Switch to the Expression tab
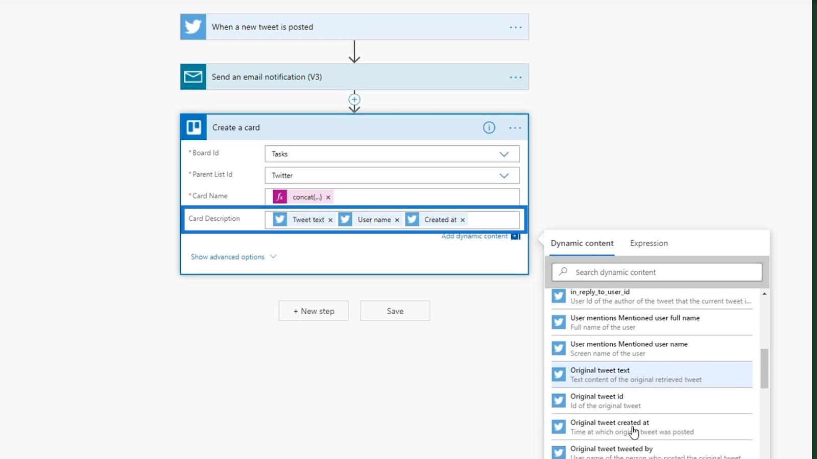Viewport: 817px width, 459px height. click(648, 243)
